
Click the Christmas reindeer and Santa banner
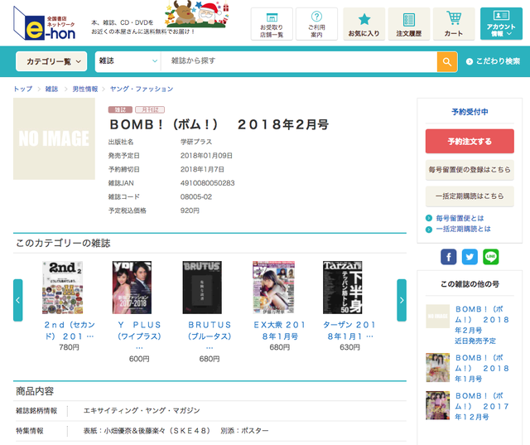pos(197,14)
